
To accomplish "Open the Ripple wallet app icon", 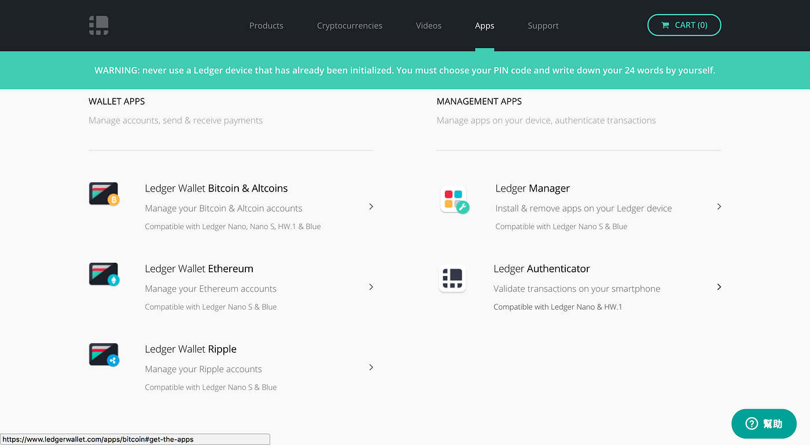I will tap(104, 355).
